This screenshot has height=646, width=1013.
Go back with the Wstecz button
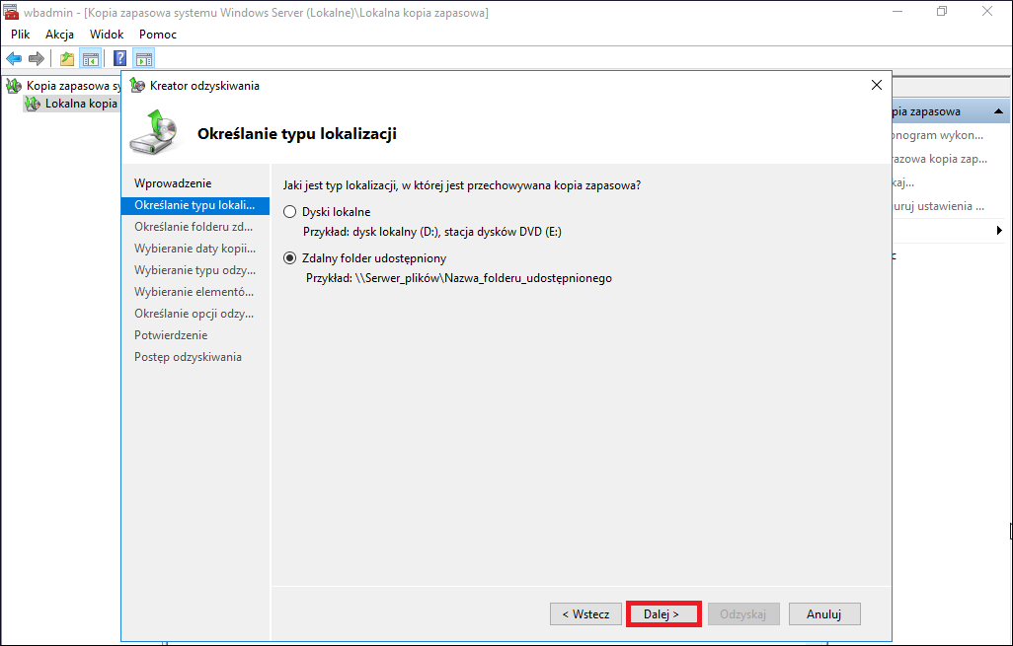point(585,613)
